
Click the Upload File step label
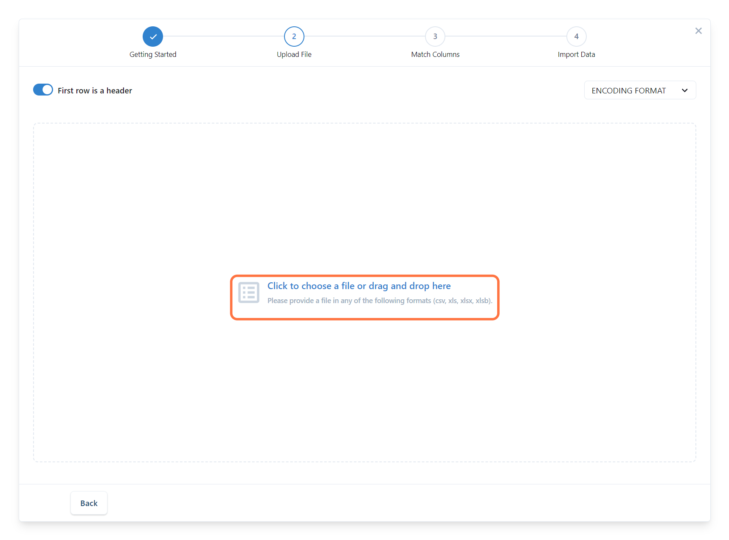click(x=294, y=54)
